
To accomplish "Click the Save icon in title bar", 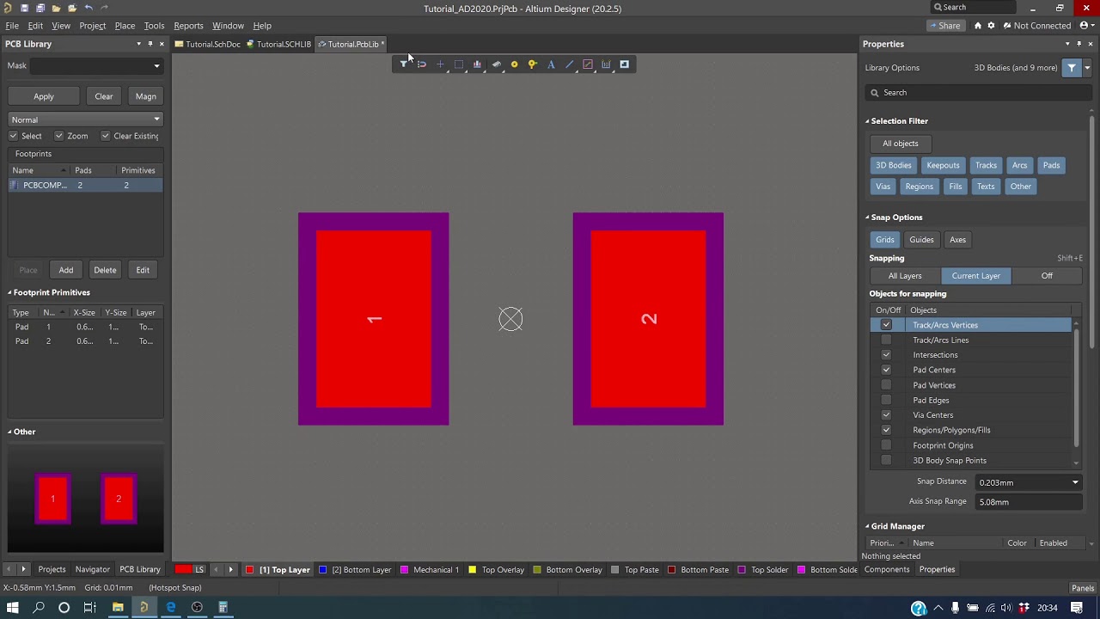I will coord(24,8).
